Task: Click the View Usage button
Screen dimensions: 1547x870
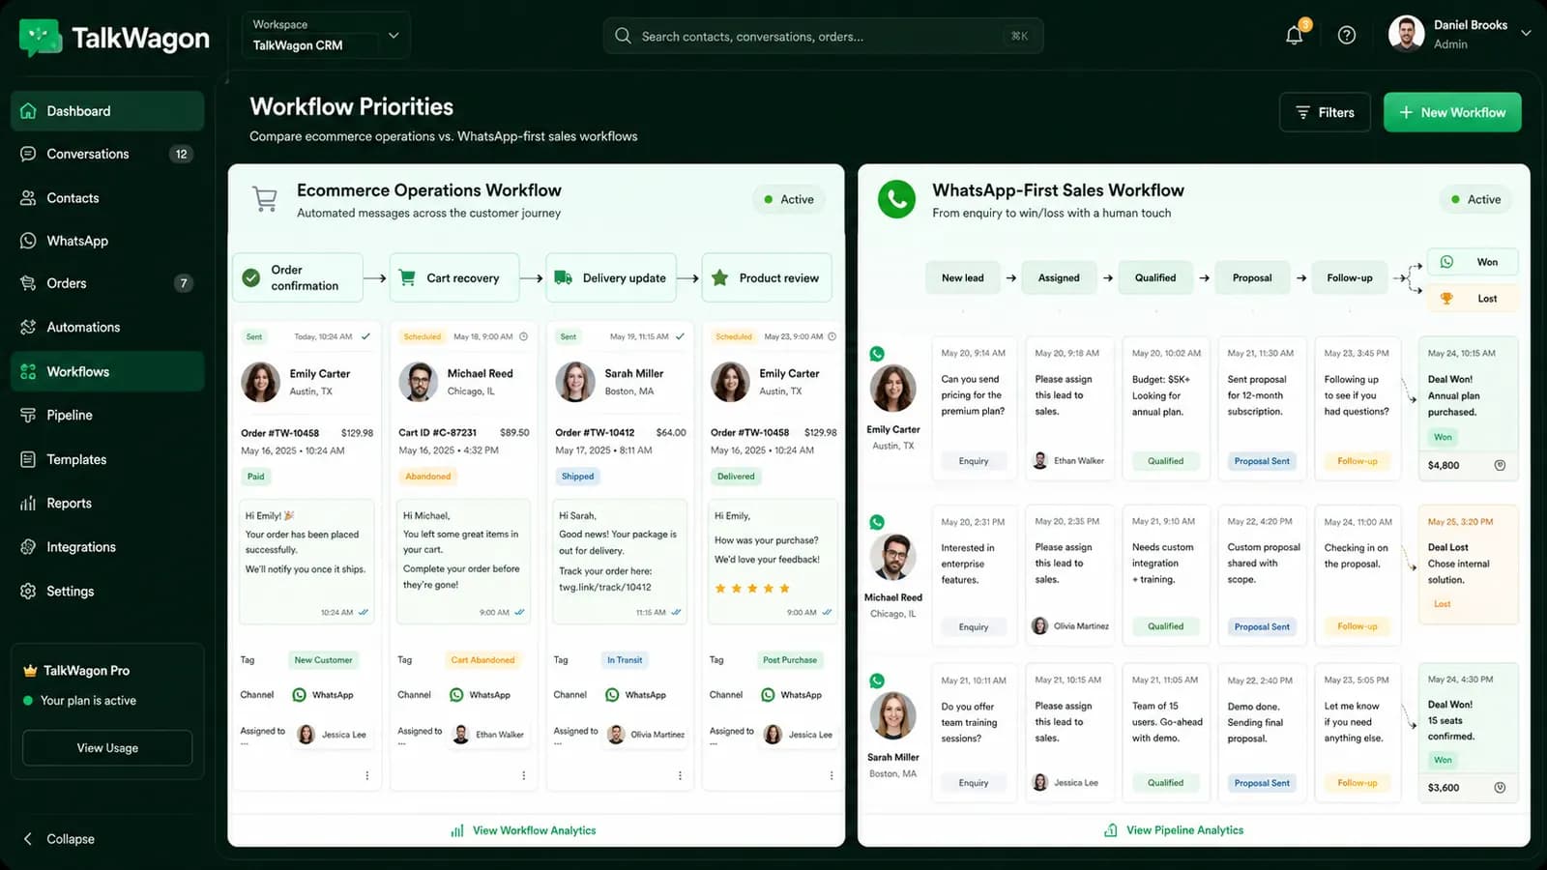Action: [107, 748]
